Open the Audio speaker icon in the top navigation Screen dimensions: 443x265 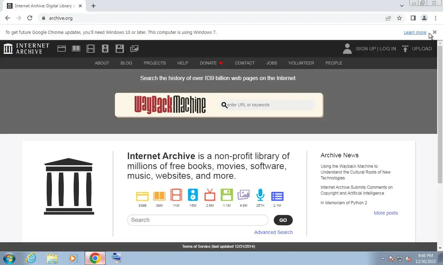pyautogui.click(x=105, y=49)
